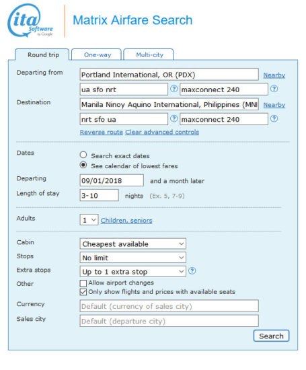Expand the Cabin 'Cheapest available' dropdown

[x=133, y=244]
